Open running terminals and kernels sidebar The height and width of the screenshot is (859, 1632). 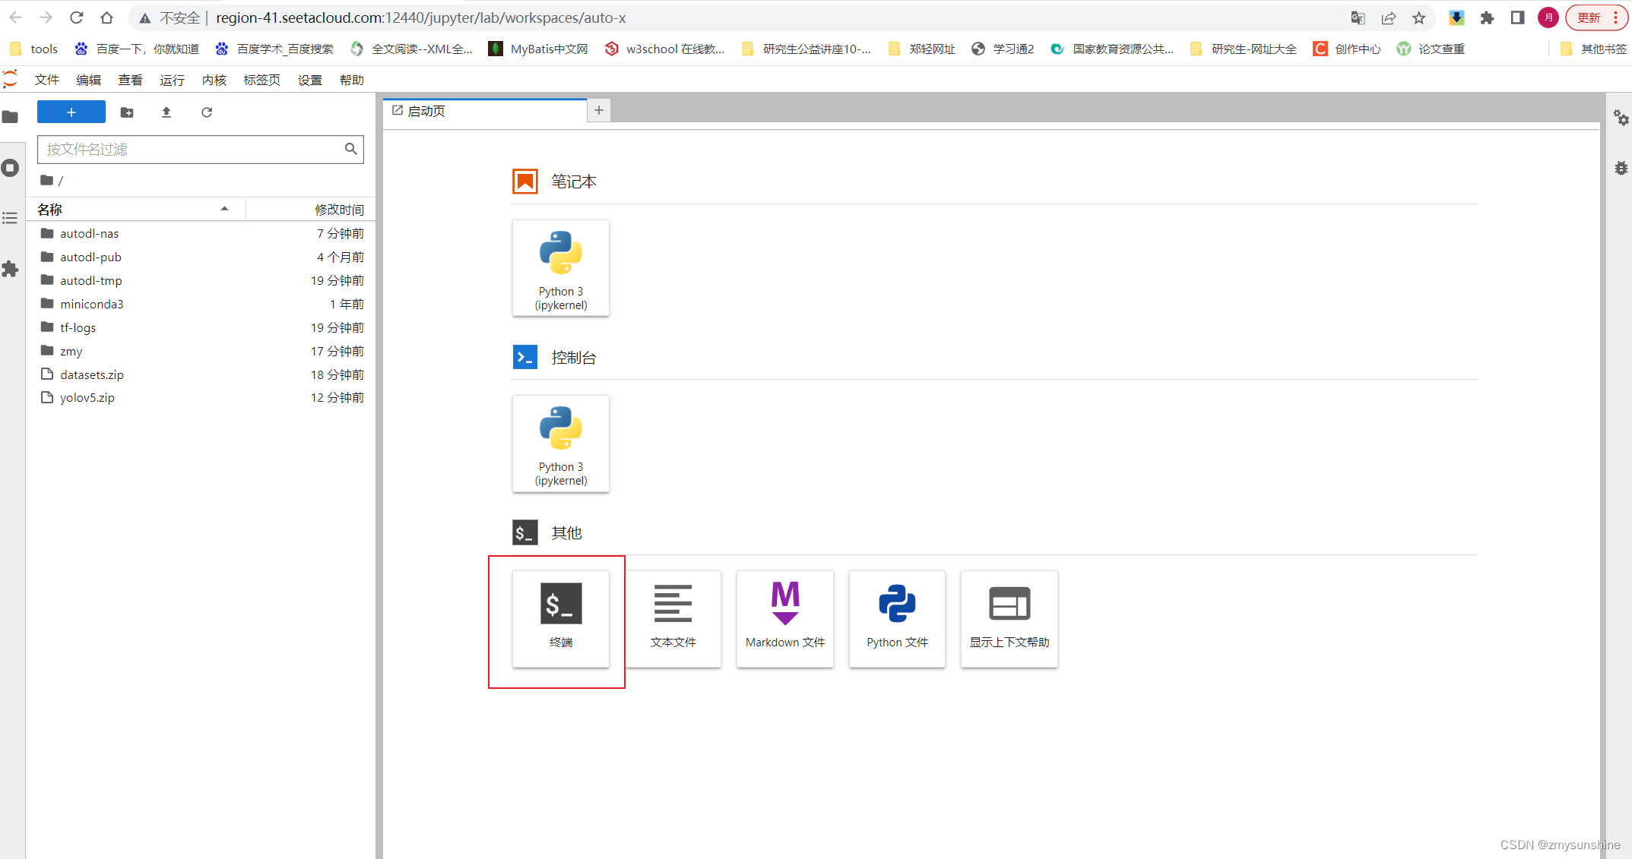coord(11,168)
